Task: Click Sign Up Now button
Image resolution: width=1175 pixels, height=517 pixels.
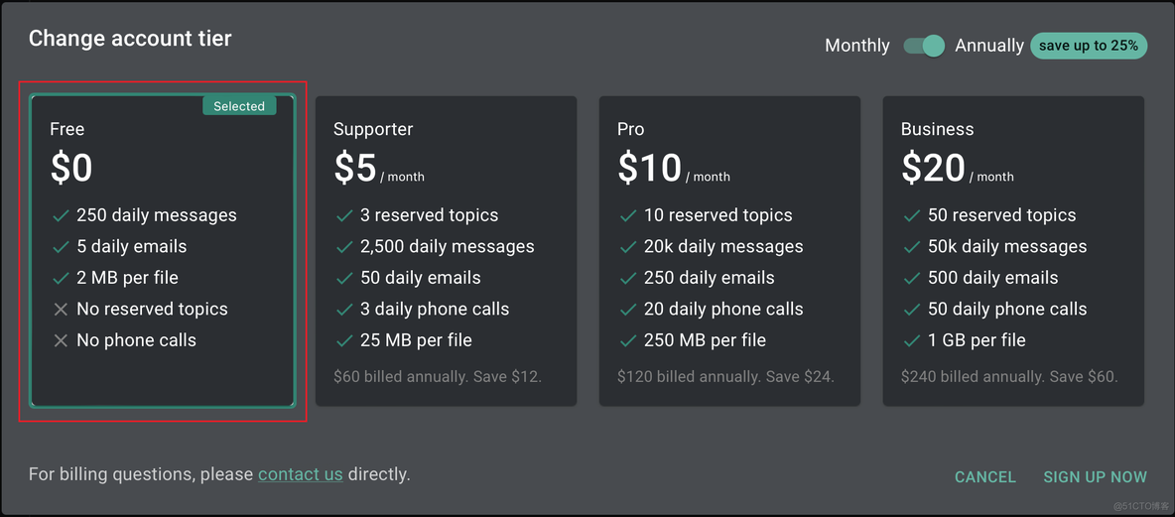Action: point(1095,477)
